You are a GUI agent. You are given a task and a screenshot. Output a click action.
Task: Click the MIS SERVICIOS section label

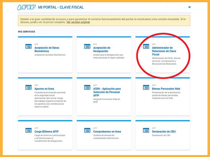tap(27, 32)
